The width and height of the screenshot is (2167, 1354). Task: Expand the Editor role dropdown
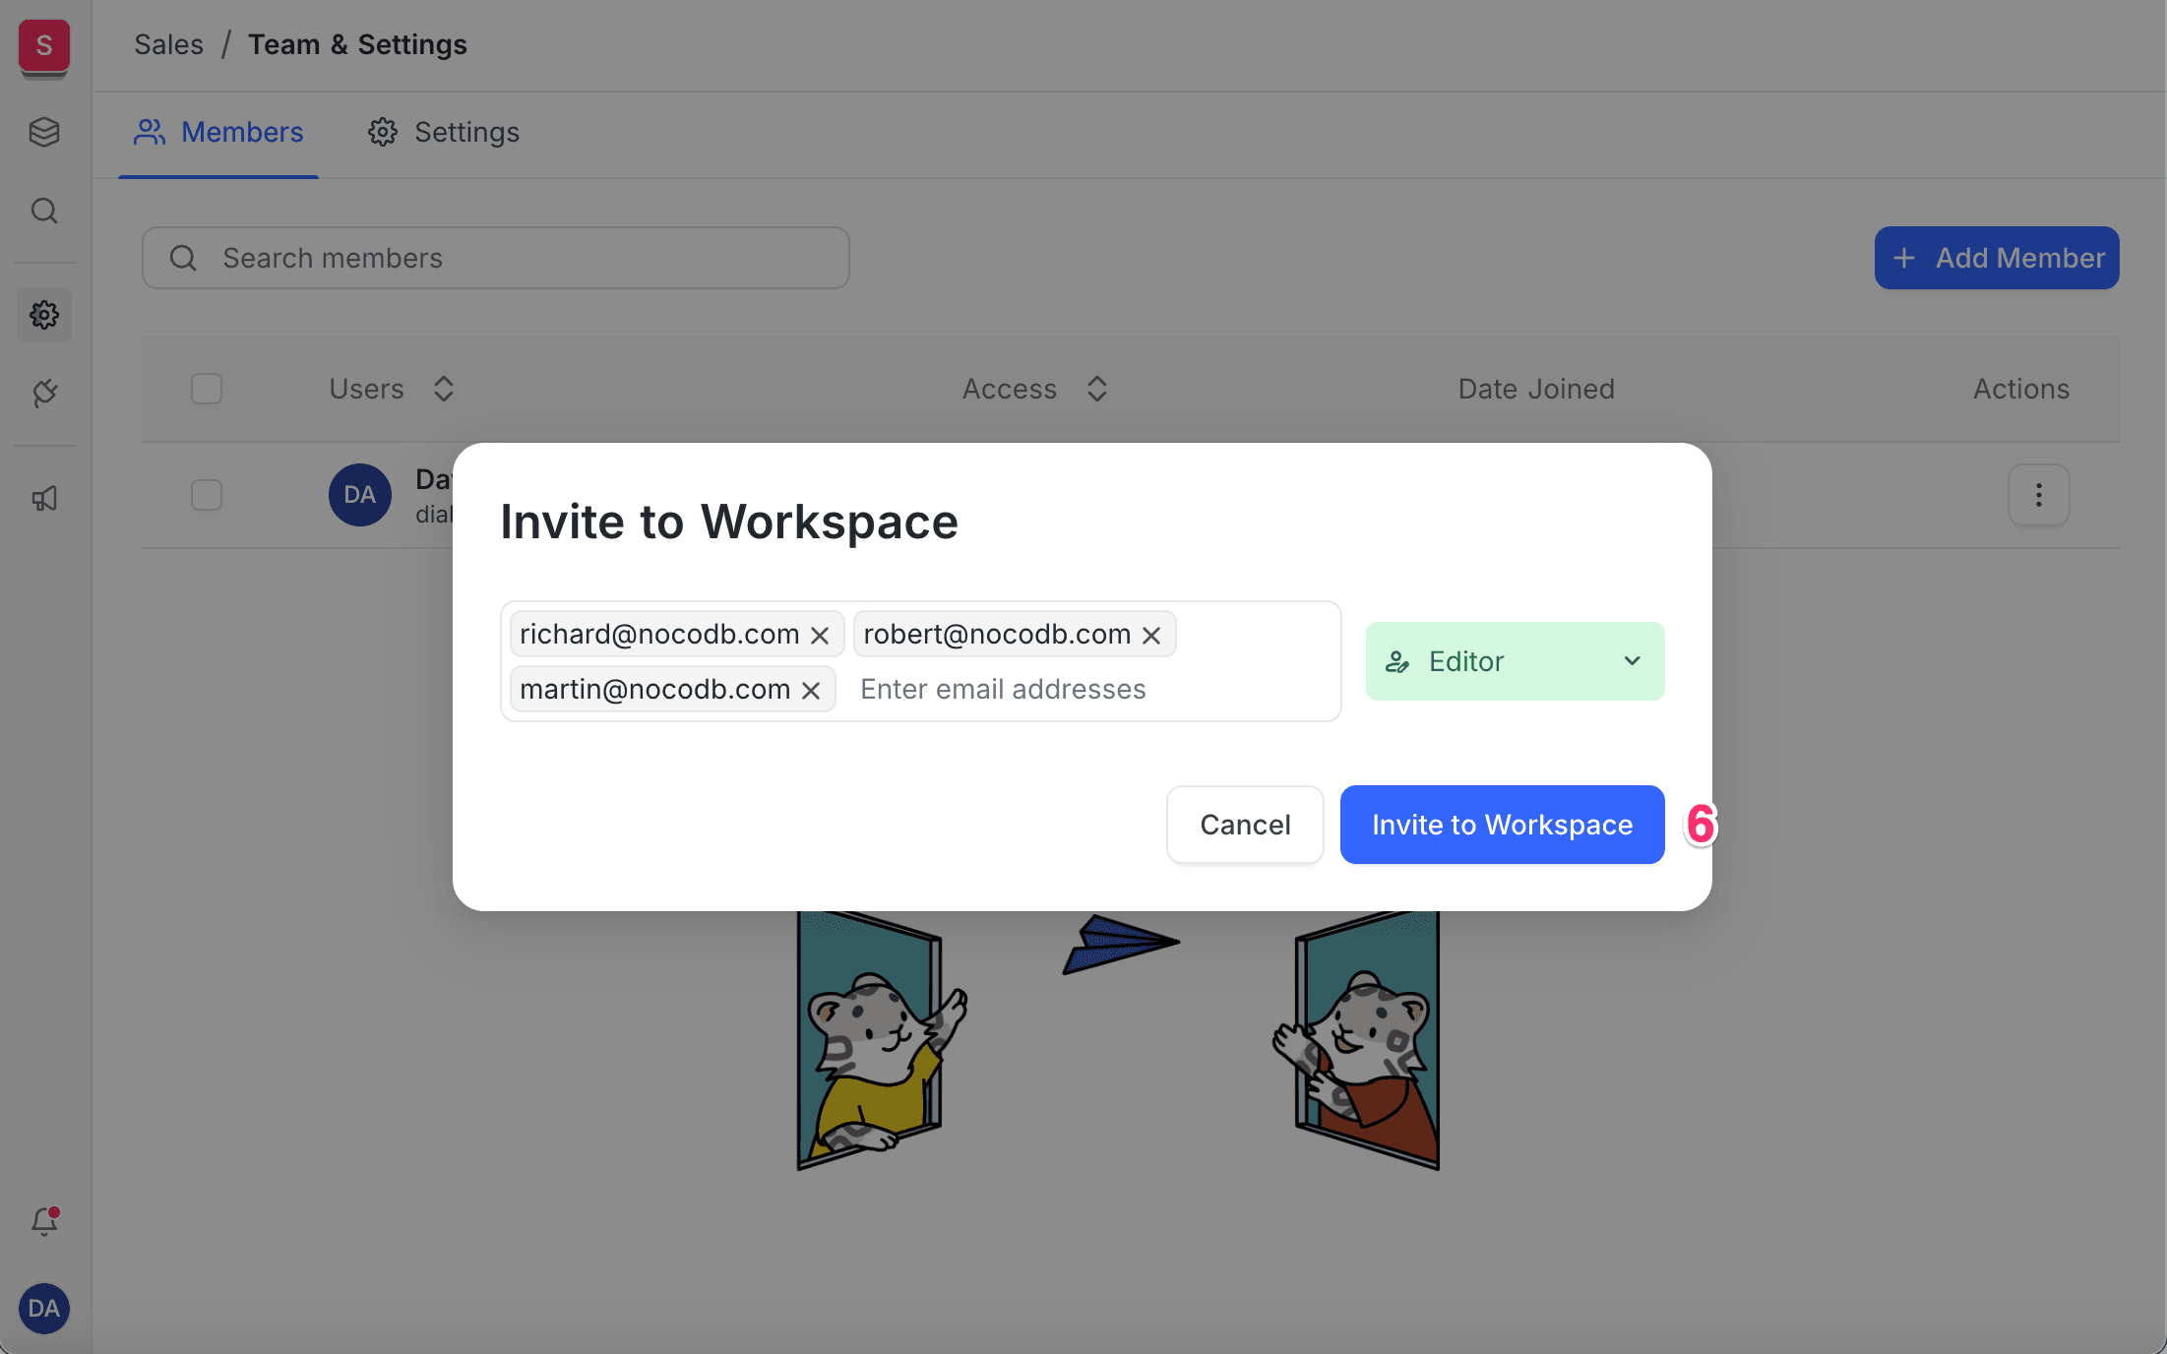click(x=1515, y=661)
